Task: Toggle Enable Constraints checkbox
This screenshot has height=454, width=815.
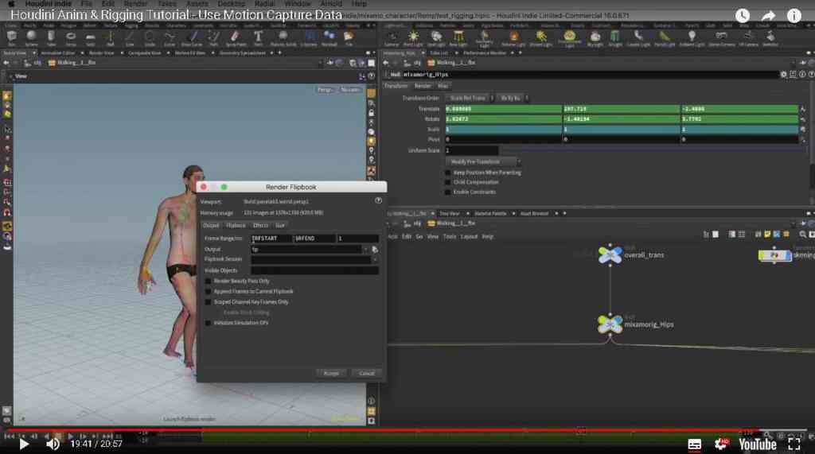Action: [x=448, y=192]
